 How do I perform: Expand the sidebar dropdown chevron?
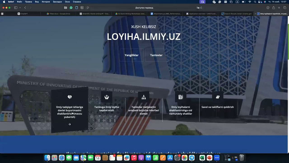pos(20,8)
